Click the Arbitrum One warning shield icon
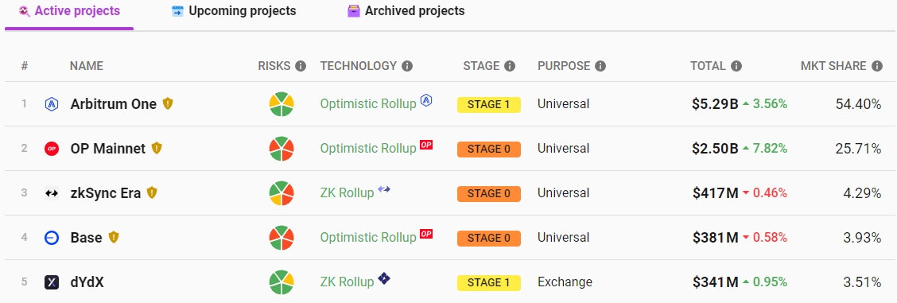The width and height of the screenshot is (897, 303). (x=168, y=103)
